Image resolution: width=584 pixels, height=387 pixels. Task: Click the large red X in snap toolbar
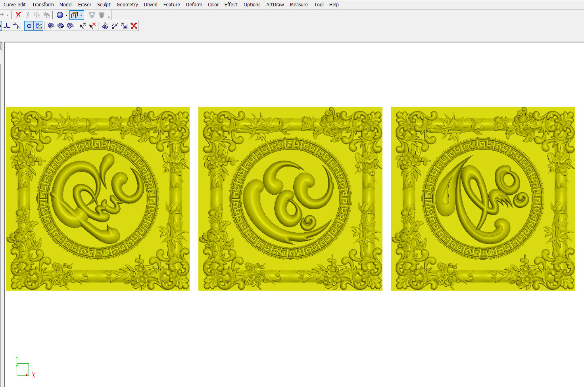tap(134, 26)
